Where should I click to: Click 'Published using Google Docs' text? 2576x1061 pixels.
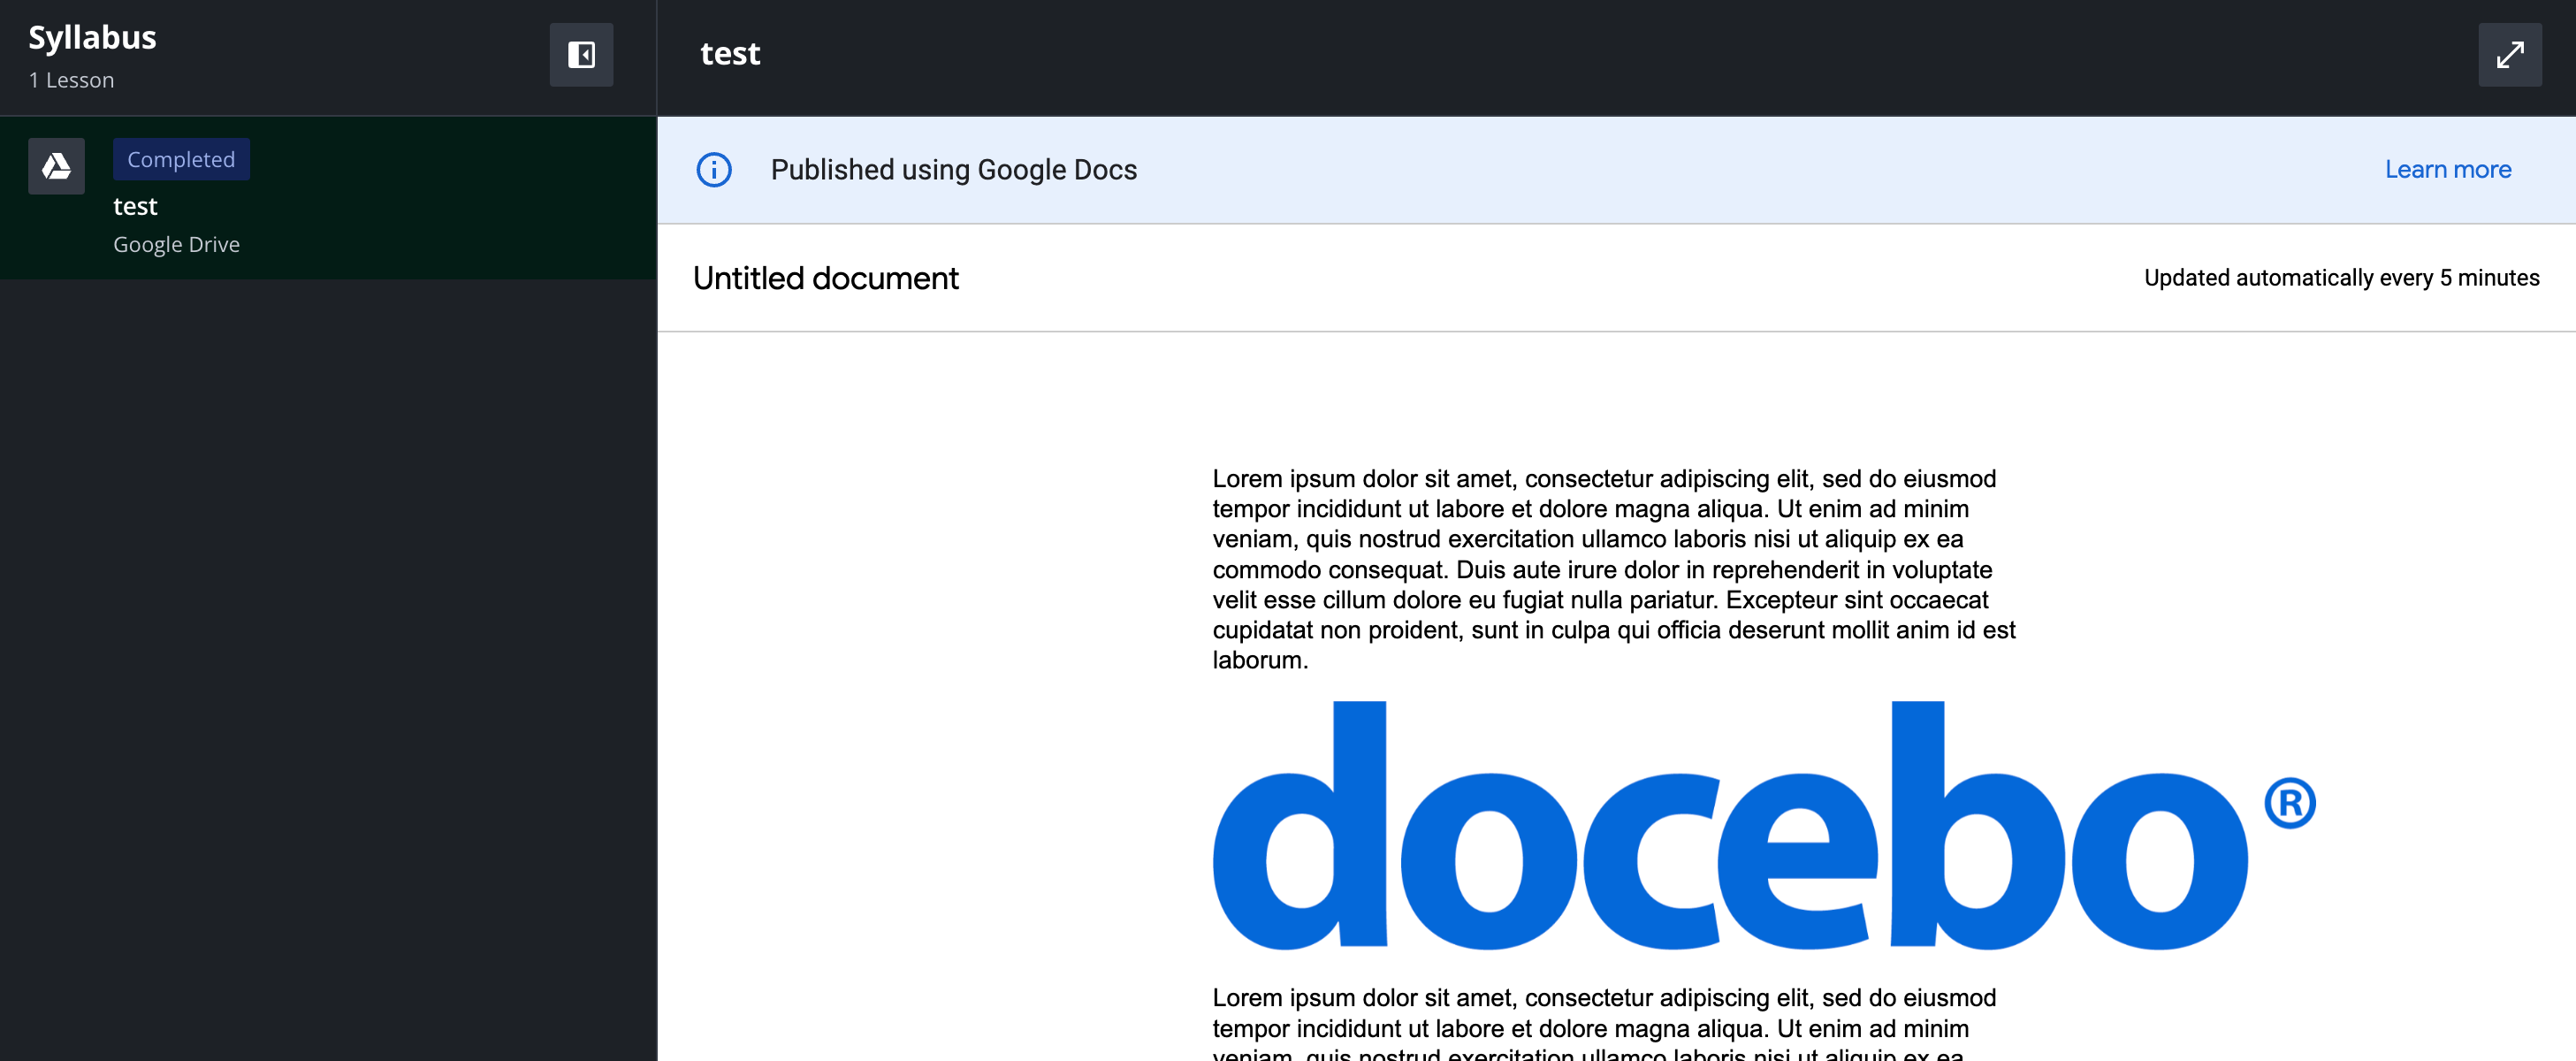tap(953, 170)
